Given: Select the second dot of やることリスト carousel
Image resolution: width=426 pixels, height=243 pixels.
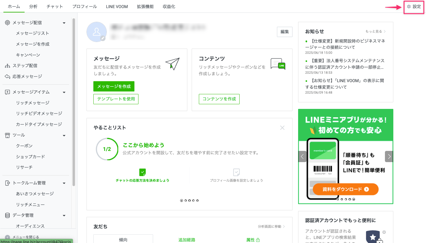Looking at the screenshot, I should click(x=185, y=201).
